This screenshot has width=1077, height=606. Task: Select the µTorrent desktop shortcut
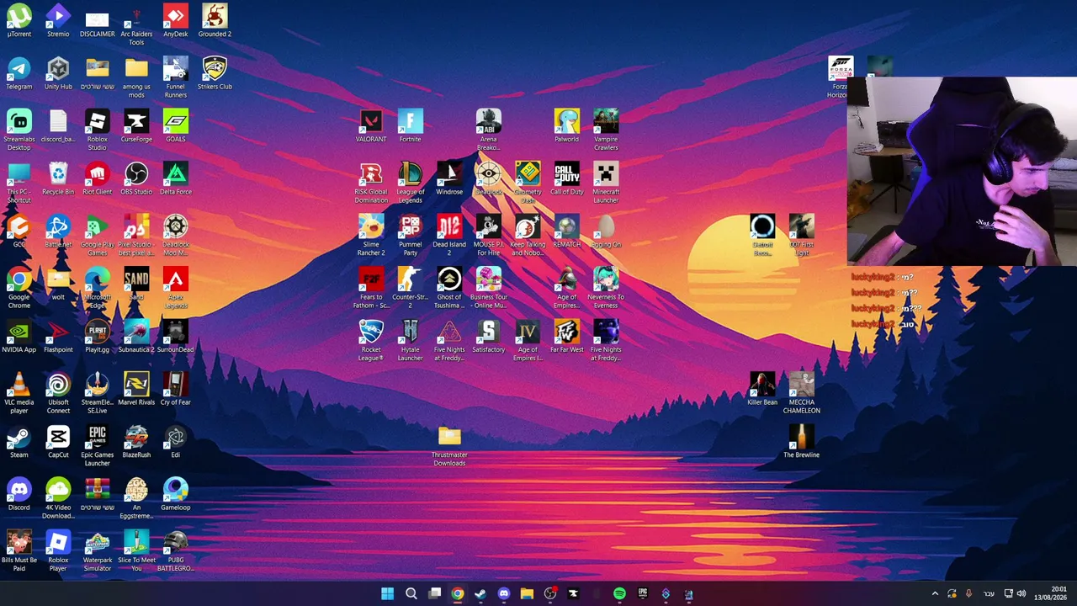[x=19, y=21]
